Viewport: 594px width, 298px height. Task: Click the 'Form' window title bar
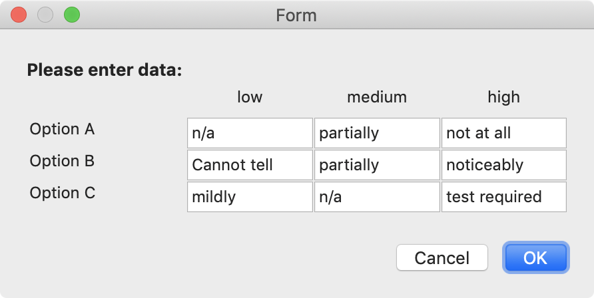(x=296, y=15)
